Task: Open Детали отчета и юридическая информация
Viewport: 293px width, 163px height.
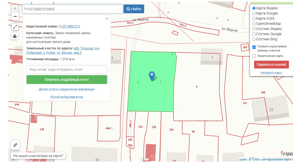Action: pyautogui.click(x=67, y=89)
